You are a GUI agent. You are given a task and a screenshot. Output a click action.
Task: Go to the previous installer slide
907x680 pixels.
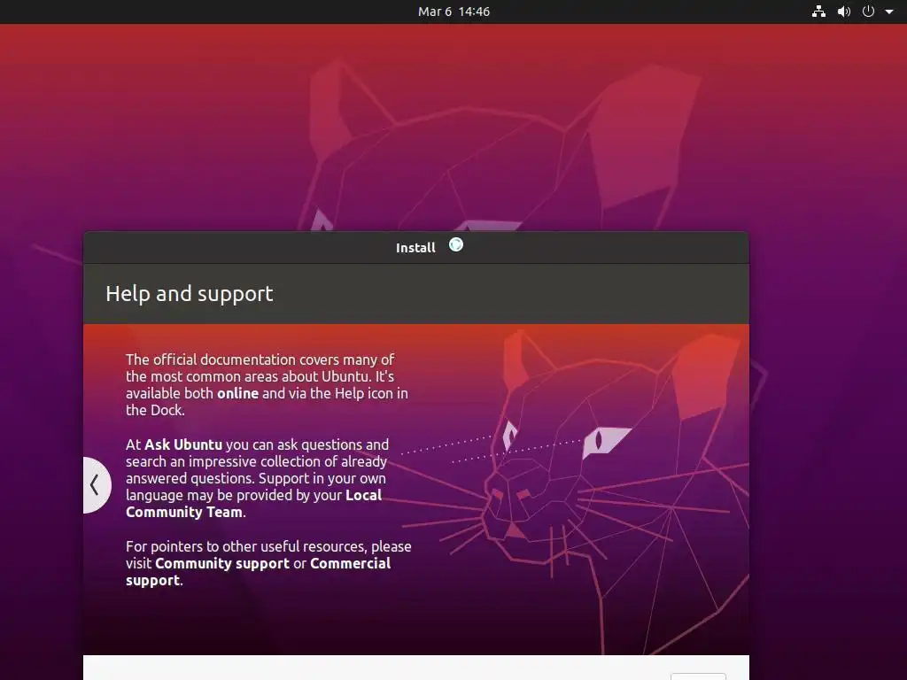[96, 485]
